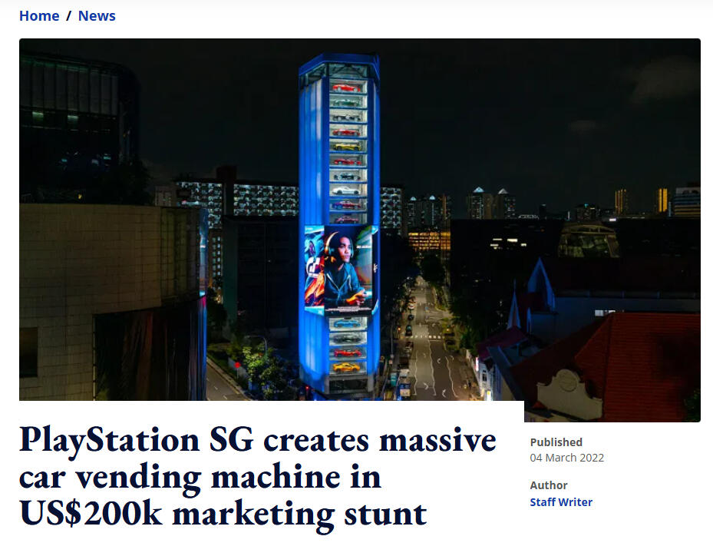Select the article headline text

[258, 477]
